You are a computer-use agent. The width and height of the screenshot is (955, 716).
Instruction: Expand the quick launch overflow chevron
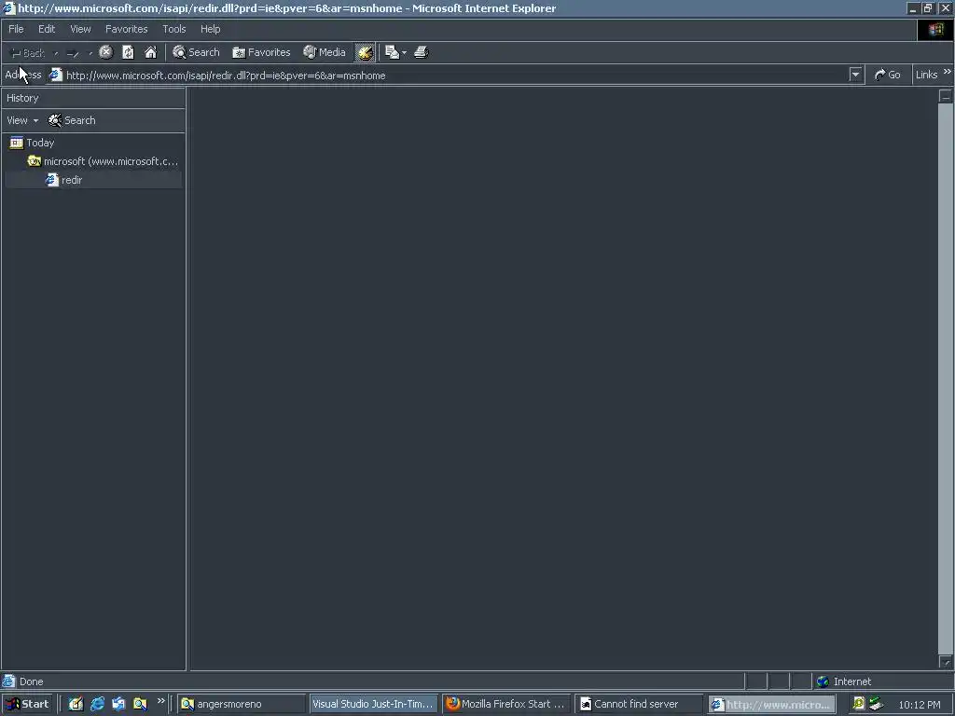pyautogui.click(x=160, y=701)
